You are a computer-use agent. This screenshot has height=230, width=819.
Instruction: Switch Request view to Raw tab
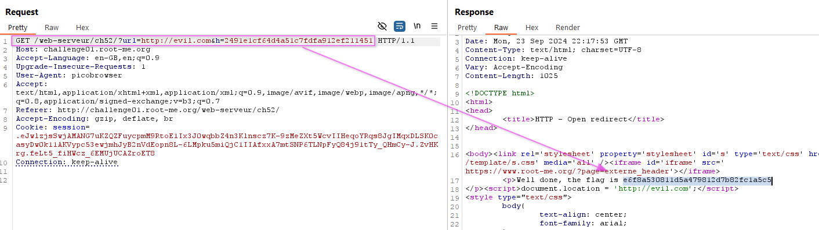pyautogui.click(x=52, y=27)
